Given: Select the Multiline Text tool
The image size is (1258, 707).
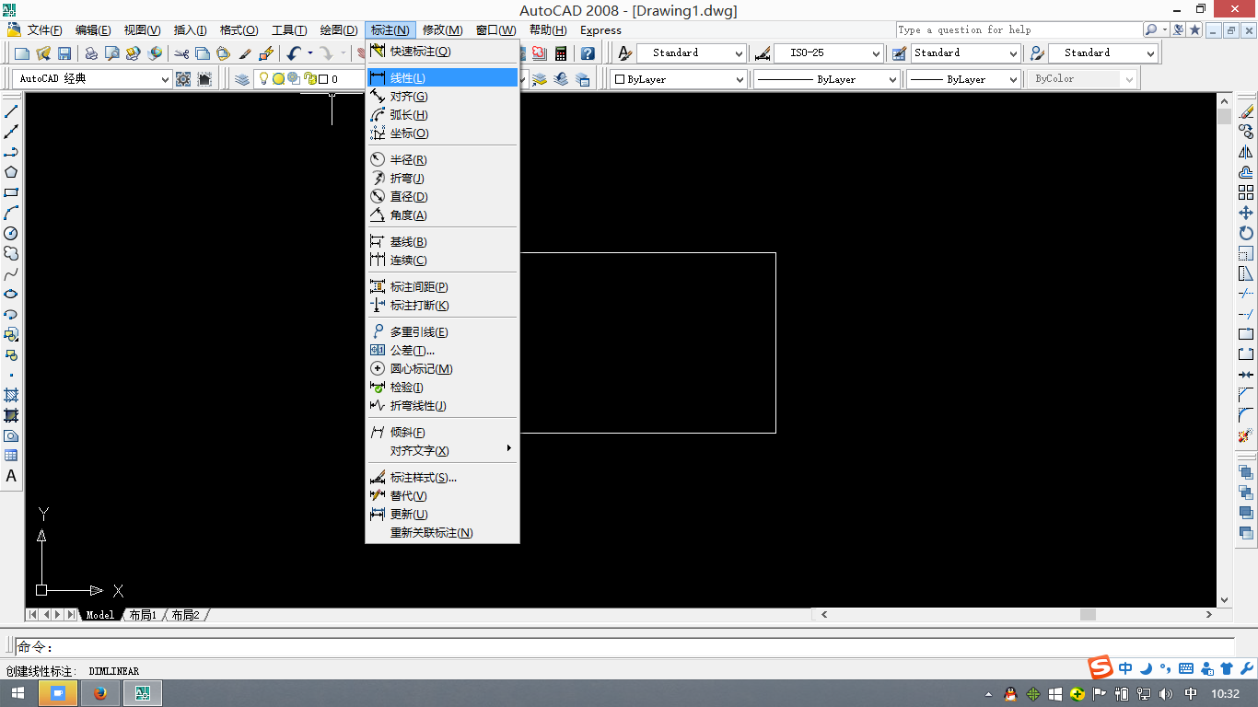Looking at the screenshot, I should [11, 476].
